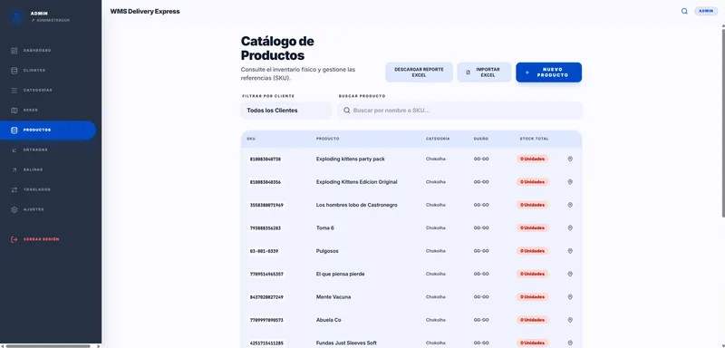Open location pin for Los hombres lobo de Castronegro
Image resolution: width=725 pixels, height=348 pixels.
point(570,205)
